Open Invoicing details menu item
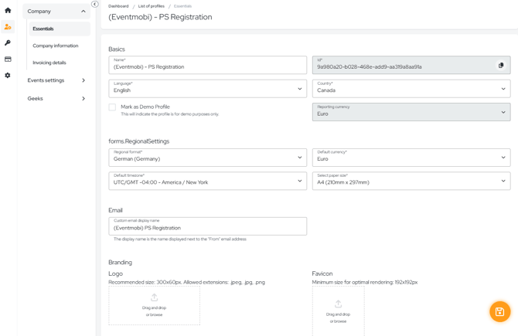 (49, 63)
